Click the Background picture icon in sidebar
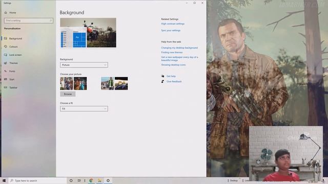The width and height of the screenshot is (328, 184). [x=6, y=38]
